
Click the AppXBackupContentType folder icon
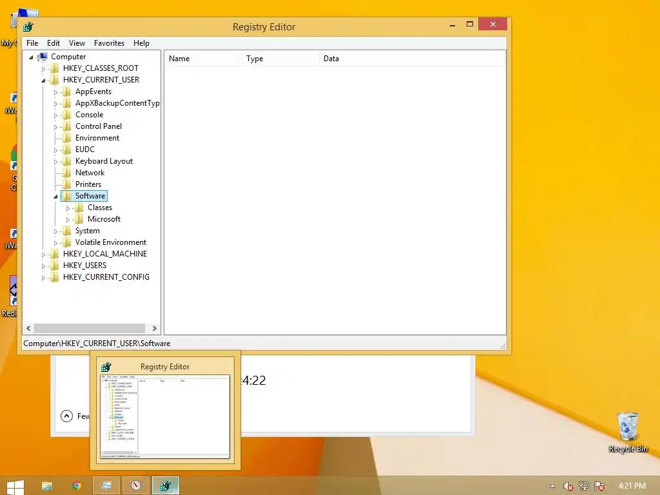66,103
